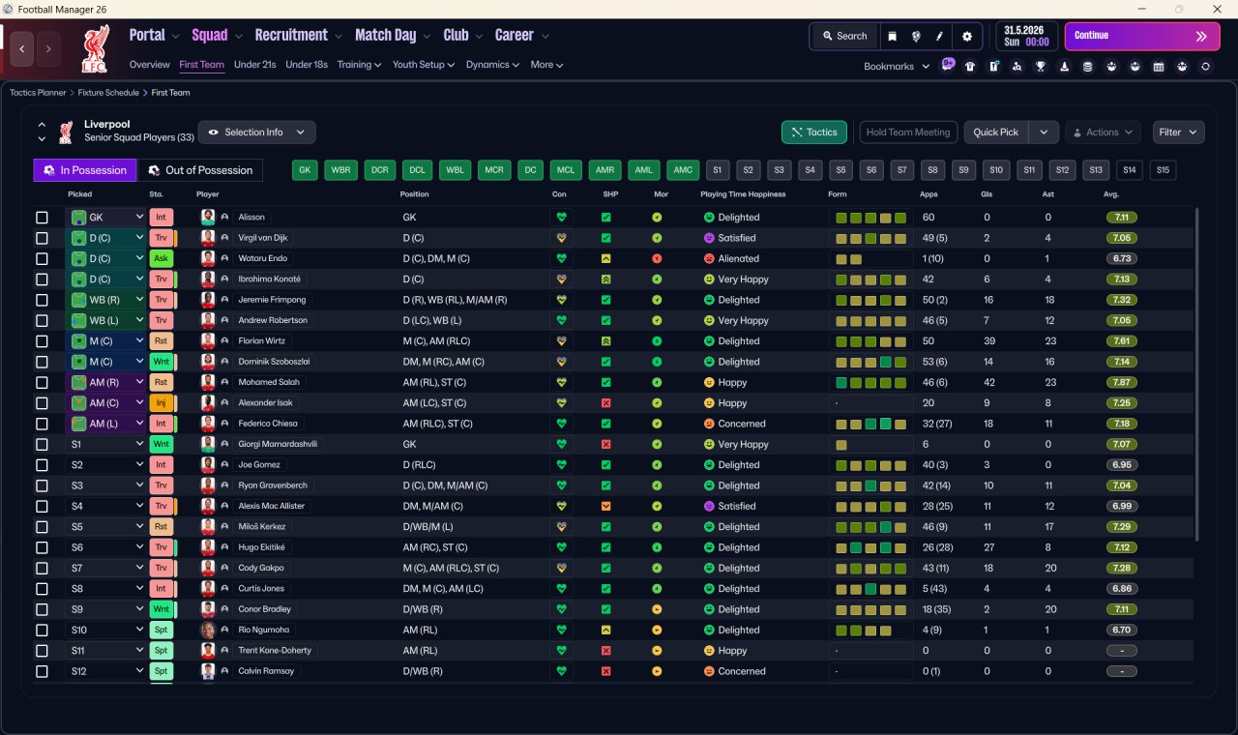Select the checkbox next to Wataru Endo
1238x735 pixels.
[42, 258]
